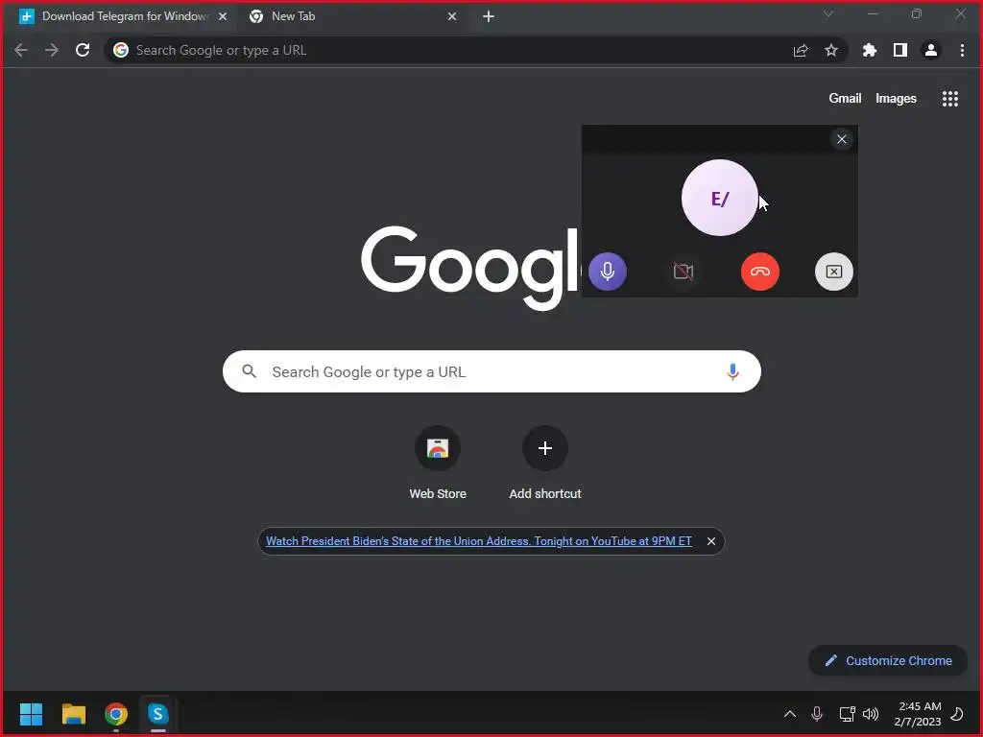Open File Explorer from taskbar
Image resolution: width=983 pixels, height=737 pixels.
click(x=73, y=714)
